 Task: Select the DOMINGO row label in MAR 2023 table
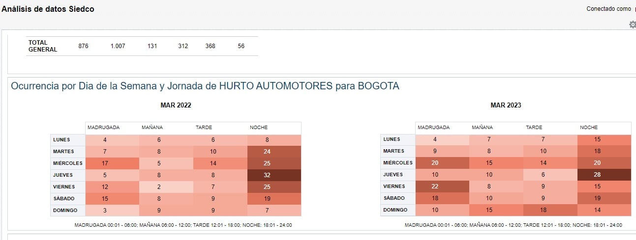(395, 210)
